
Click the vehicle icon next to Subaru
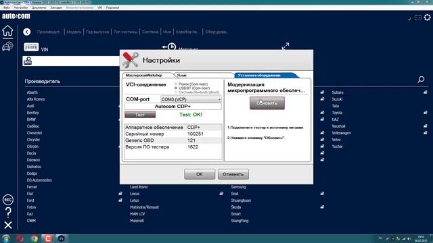[426, 92]
